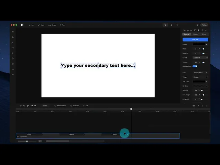Click the timeline playhead marker

point(131,109)
